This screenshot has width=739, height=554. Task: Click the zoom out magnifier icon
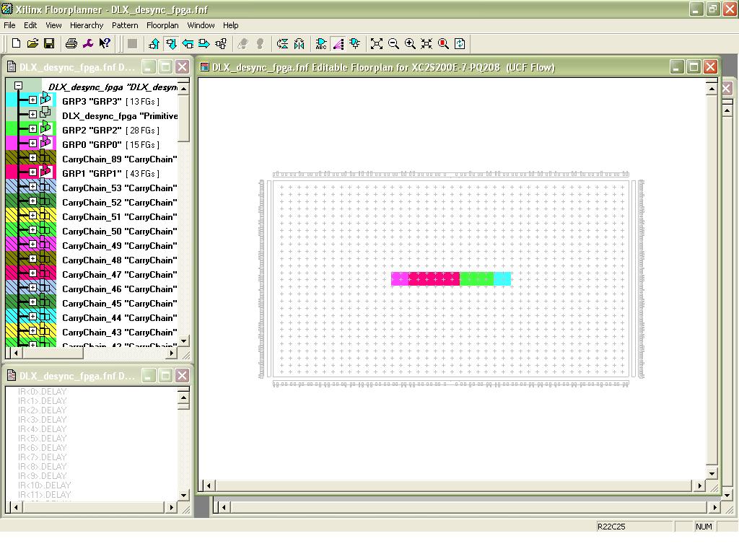[x=393, y=44]
